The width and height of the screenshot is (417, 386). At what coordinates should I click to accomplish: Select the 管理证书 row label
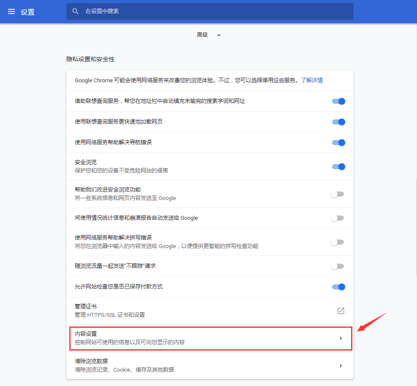[x=86, y=306]
